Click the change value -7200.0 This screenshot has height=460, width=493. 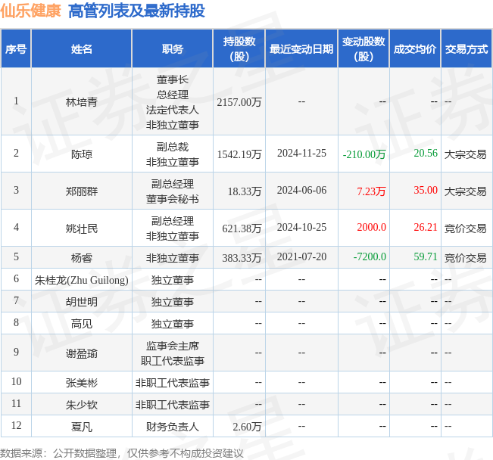pos(370,256)
